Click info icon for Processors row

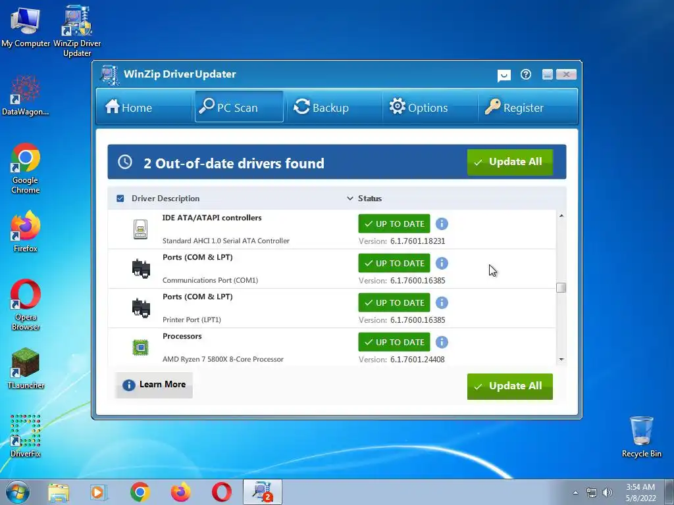(x=442, y=342)
